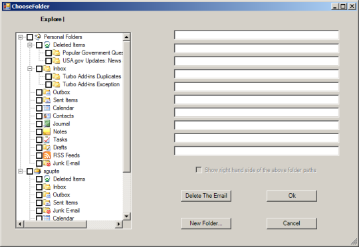This screenshot has width=359, height=247.
Task: Click the horizontal scrollbar thumb in folder tree
Action: point(55,224)
